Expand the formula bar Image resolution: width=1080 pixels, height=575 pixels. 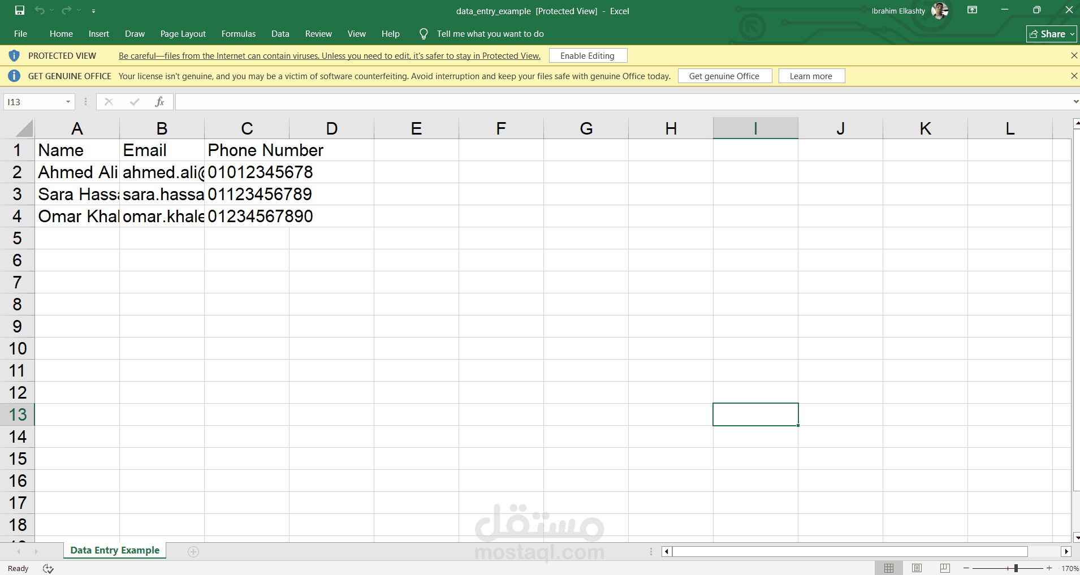tap(1075, 102)
